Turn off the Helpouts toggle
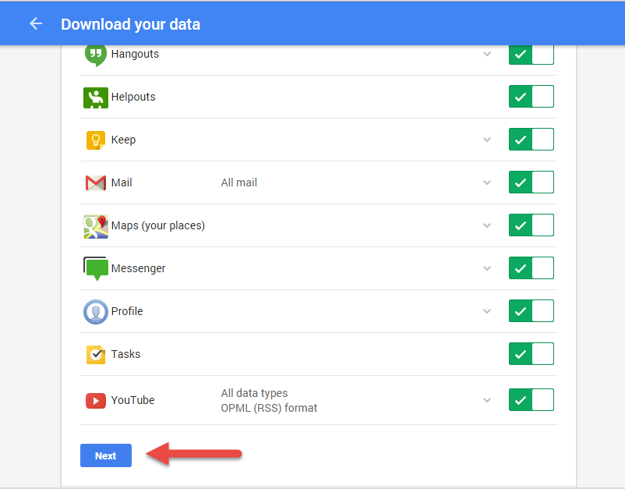The width and height of the screenshot is (625, 489). point(531,97)
